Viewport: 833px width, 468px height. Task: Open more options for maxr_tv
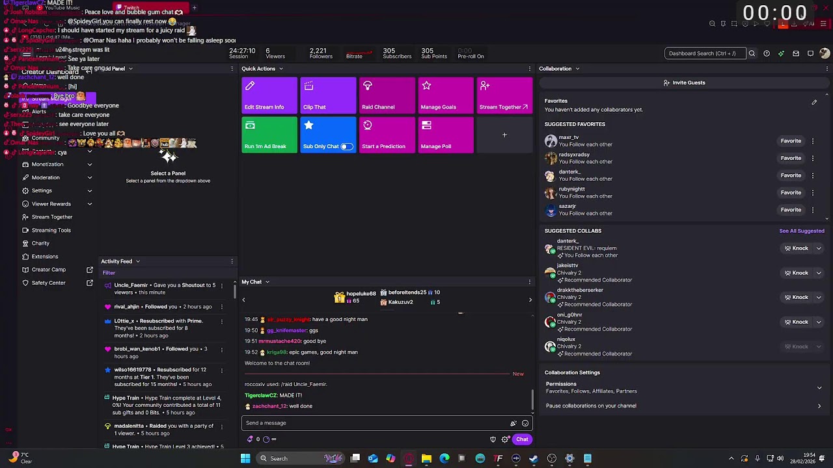coord(813,141)
